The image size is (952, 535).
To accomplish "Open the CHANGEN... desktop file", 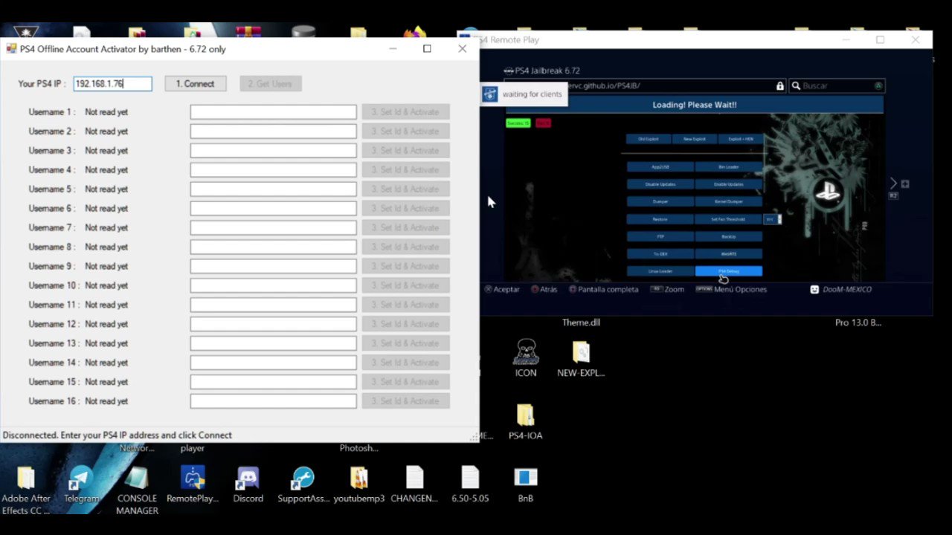I will [x=414, y=485].
